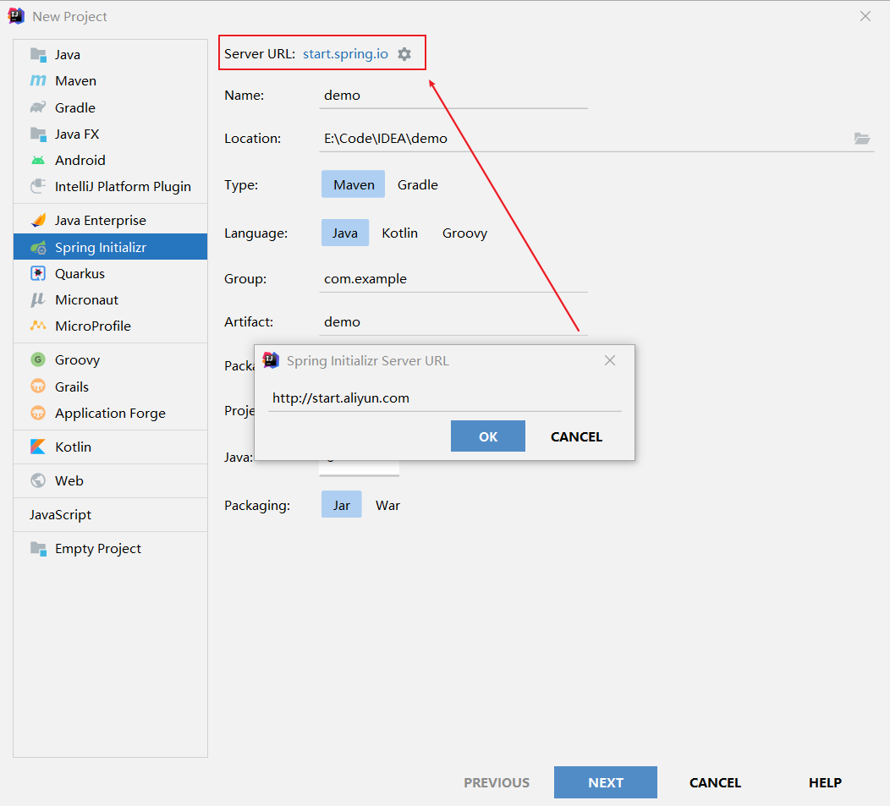Edit the server URL text field
This screenshot has height=806, width=890.
445,398
